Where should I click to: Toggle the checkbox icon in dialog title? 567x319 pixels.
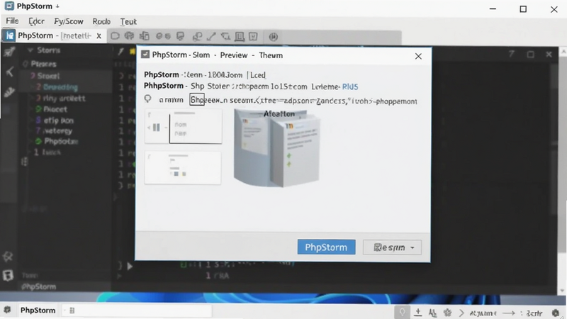pos(145,55)
